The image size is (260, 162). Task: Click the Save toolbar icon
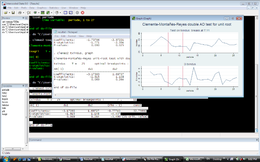click(x=13, y=12)
